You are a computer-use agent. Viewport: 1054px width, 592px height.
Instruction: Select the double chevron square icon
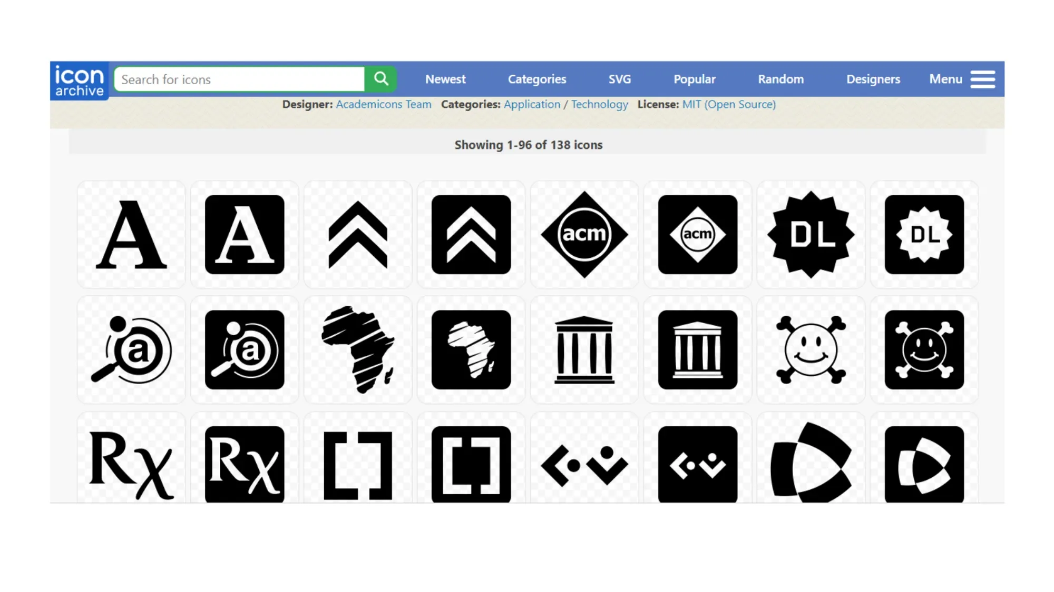pos(471,235)
